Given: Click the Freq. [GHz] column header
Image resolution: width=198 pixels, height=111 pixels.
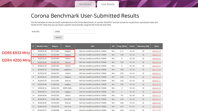Looking at the screenshot, I should click(x=122, y=46).
